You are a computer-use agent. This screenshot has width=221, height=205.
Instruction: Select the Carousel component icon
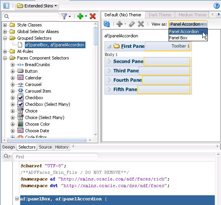21,84
